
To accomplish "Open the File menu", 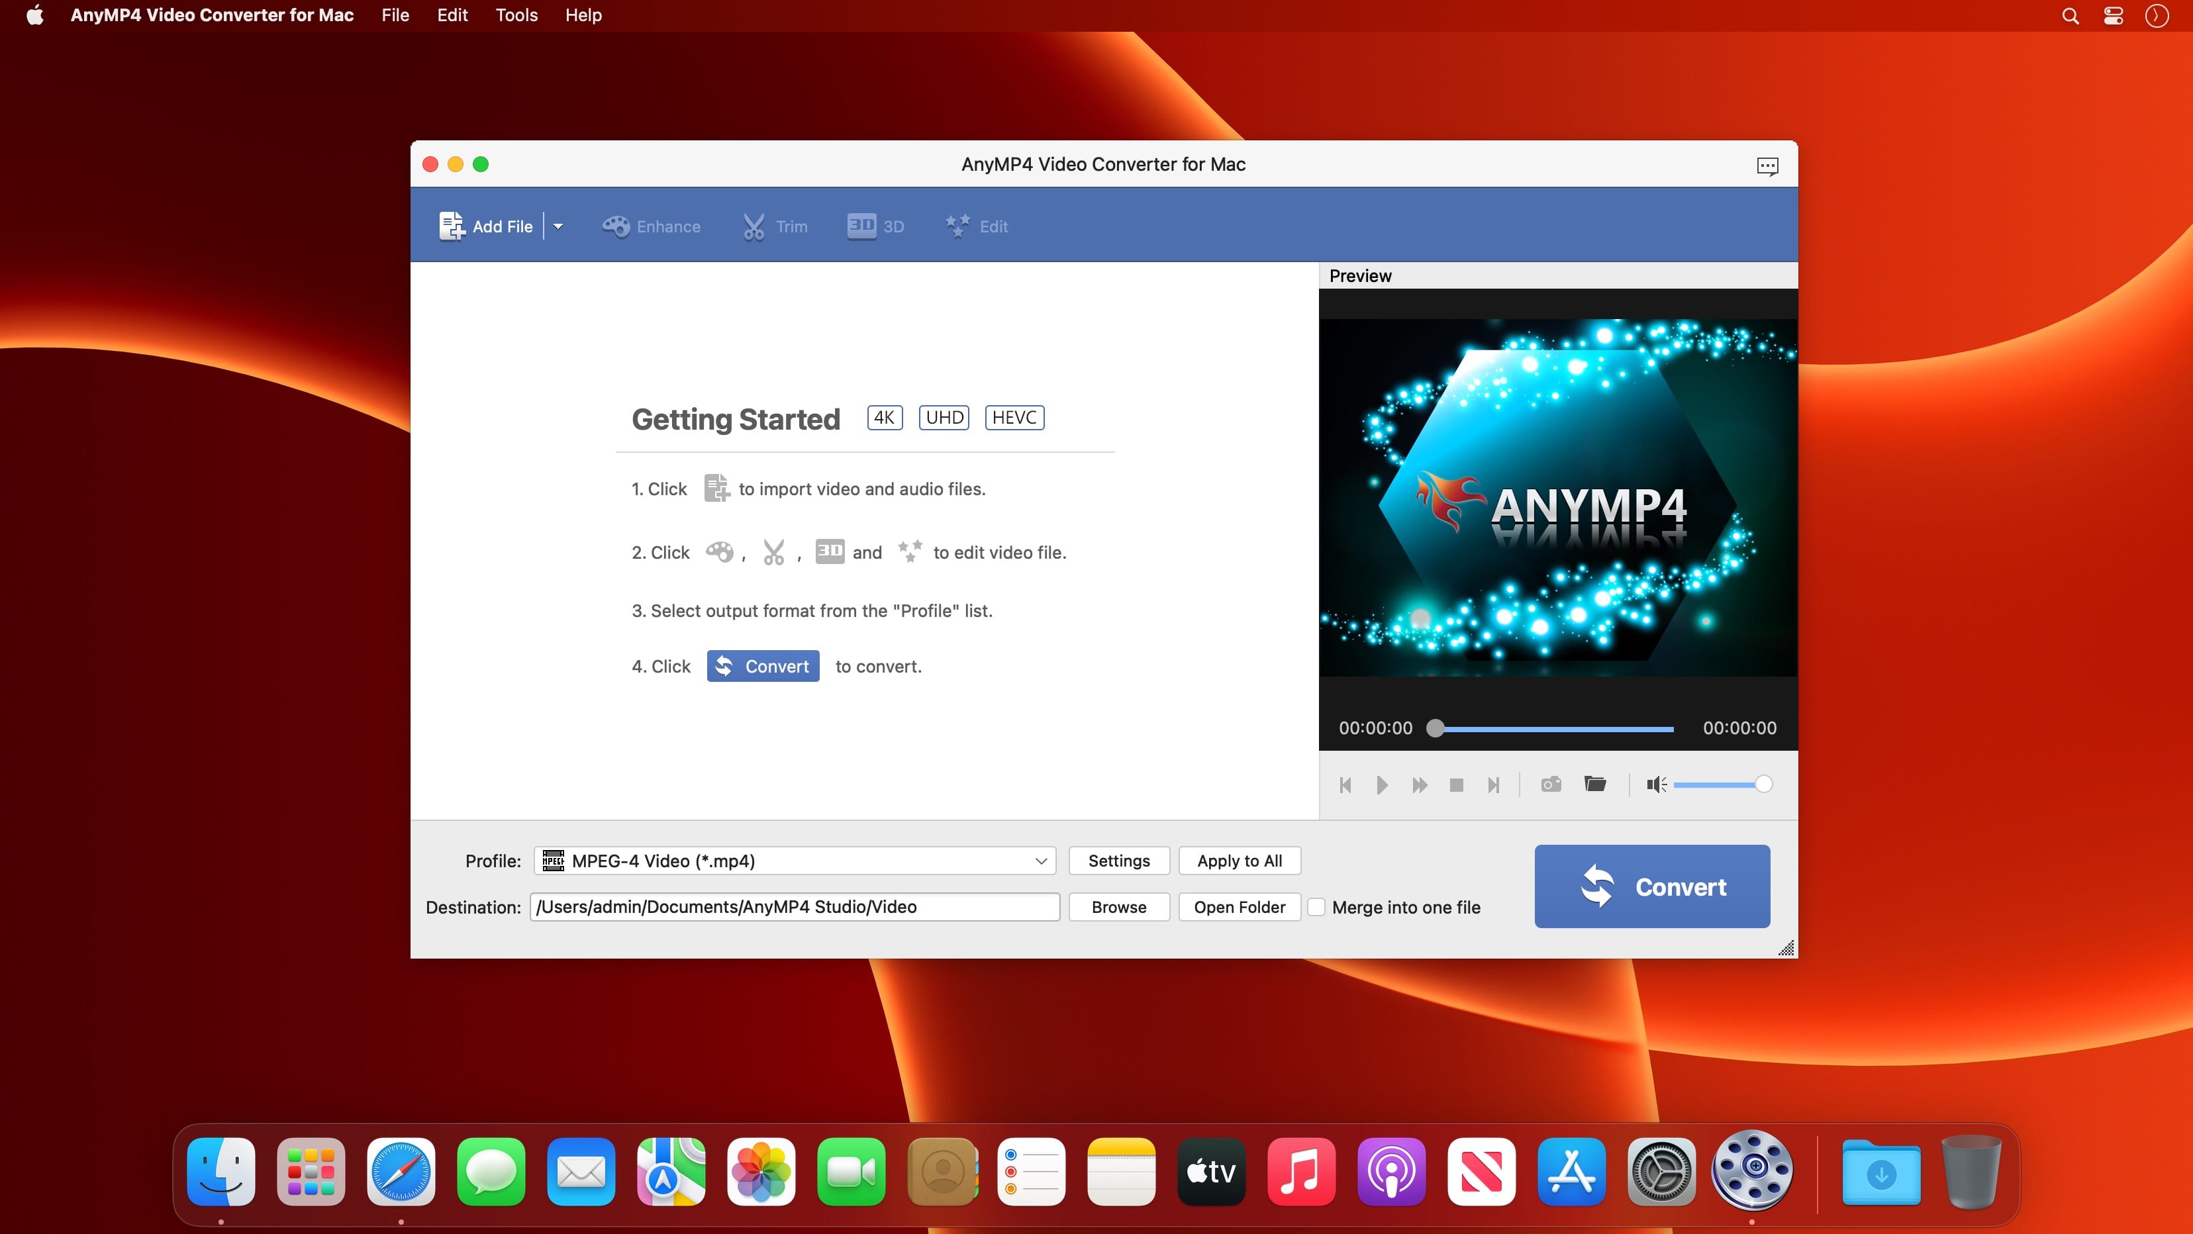I will pyautogui.click(x=395, y=15).
